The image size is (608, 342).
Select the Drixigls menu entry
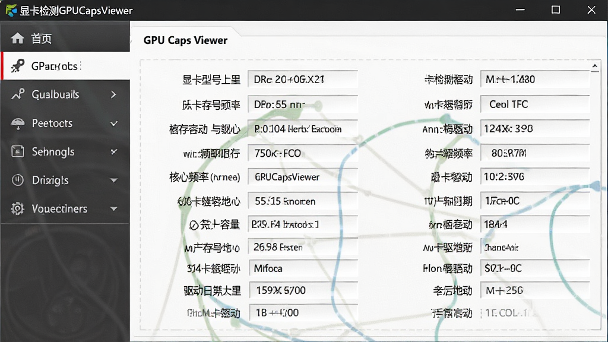pos(65,180)
